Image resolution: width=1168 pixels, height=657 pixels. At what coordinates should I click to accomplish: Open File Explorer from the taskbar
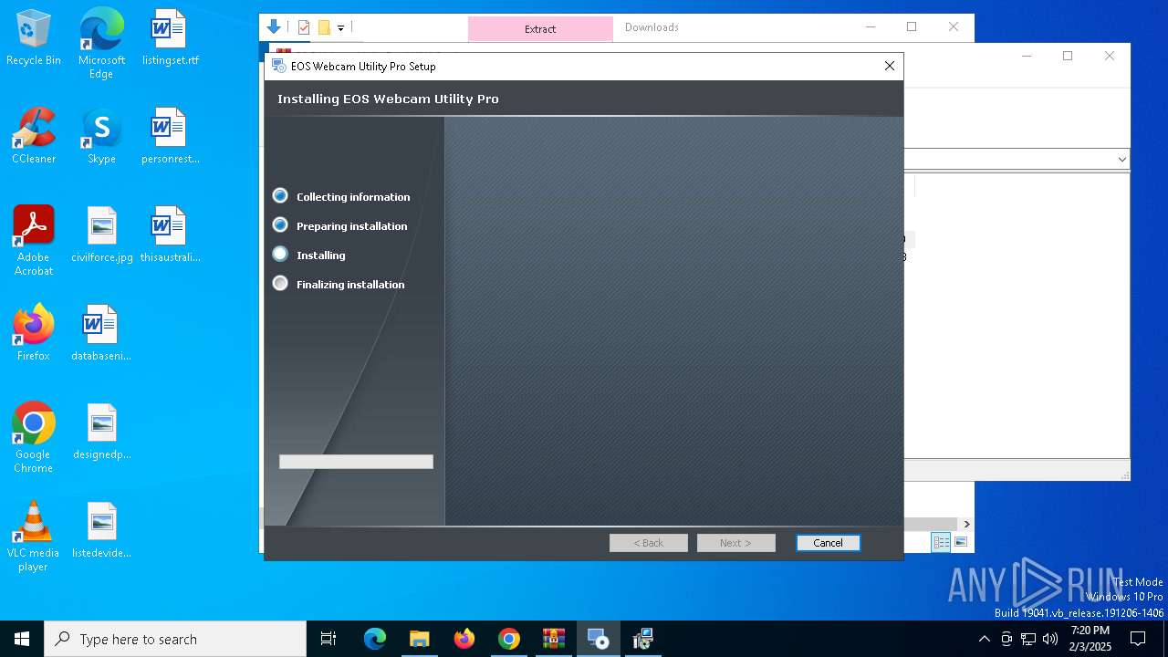(420, 639)
